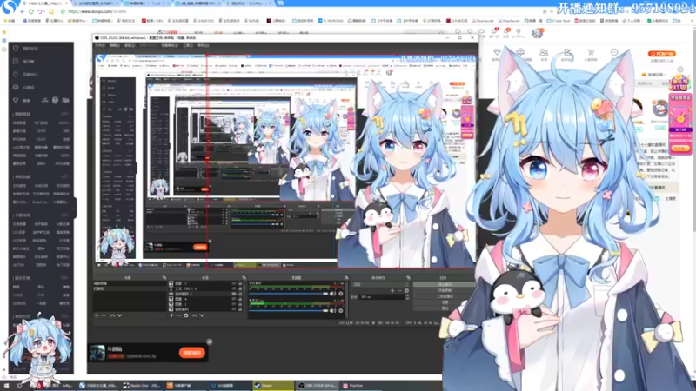Click 开始录制 recording button in OBS

tap(445, 290)
